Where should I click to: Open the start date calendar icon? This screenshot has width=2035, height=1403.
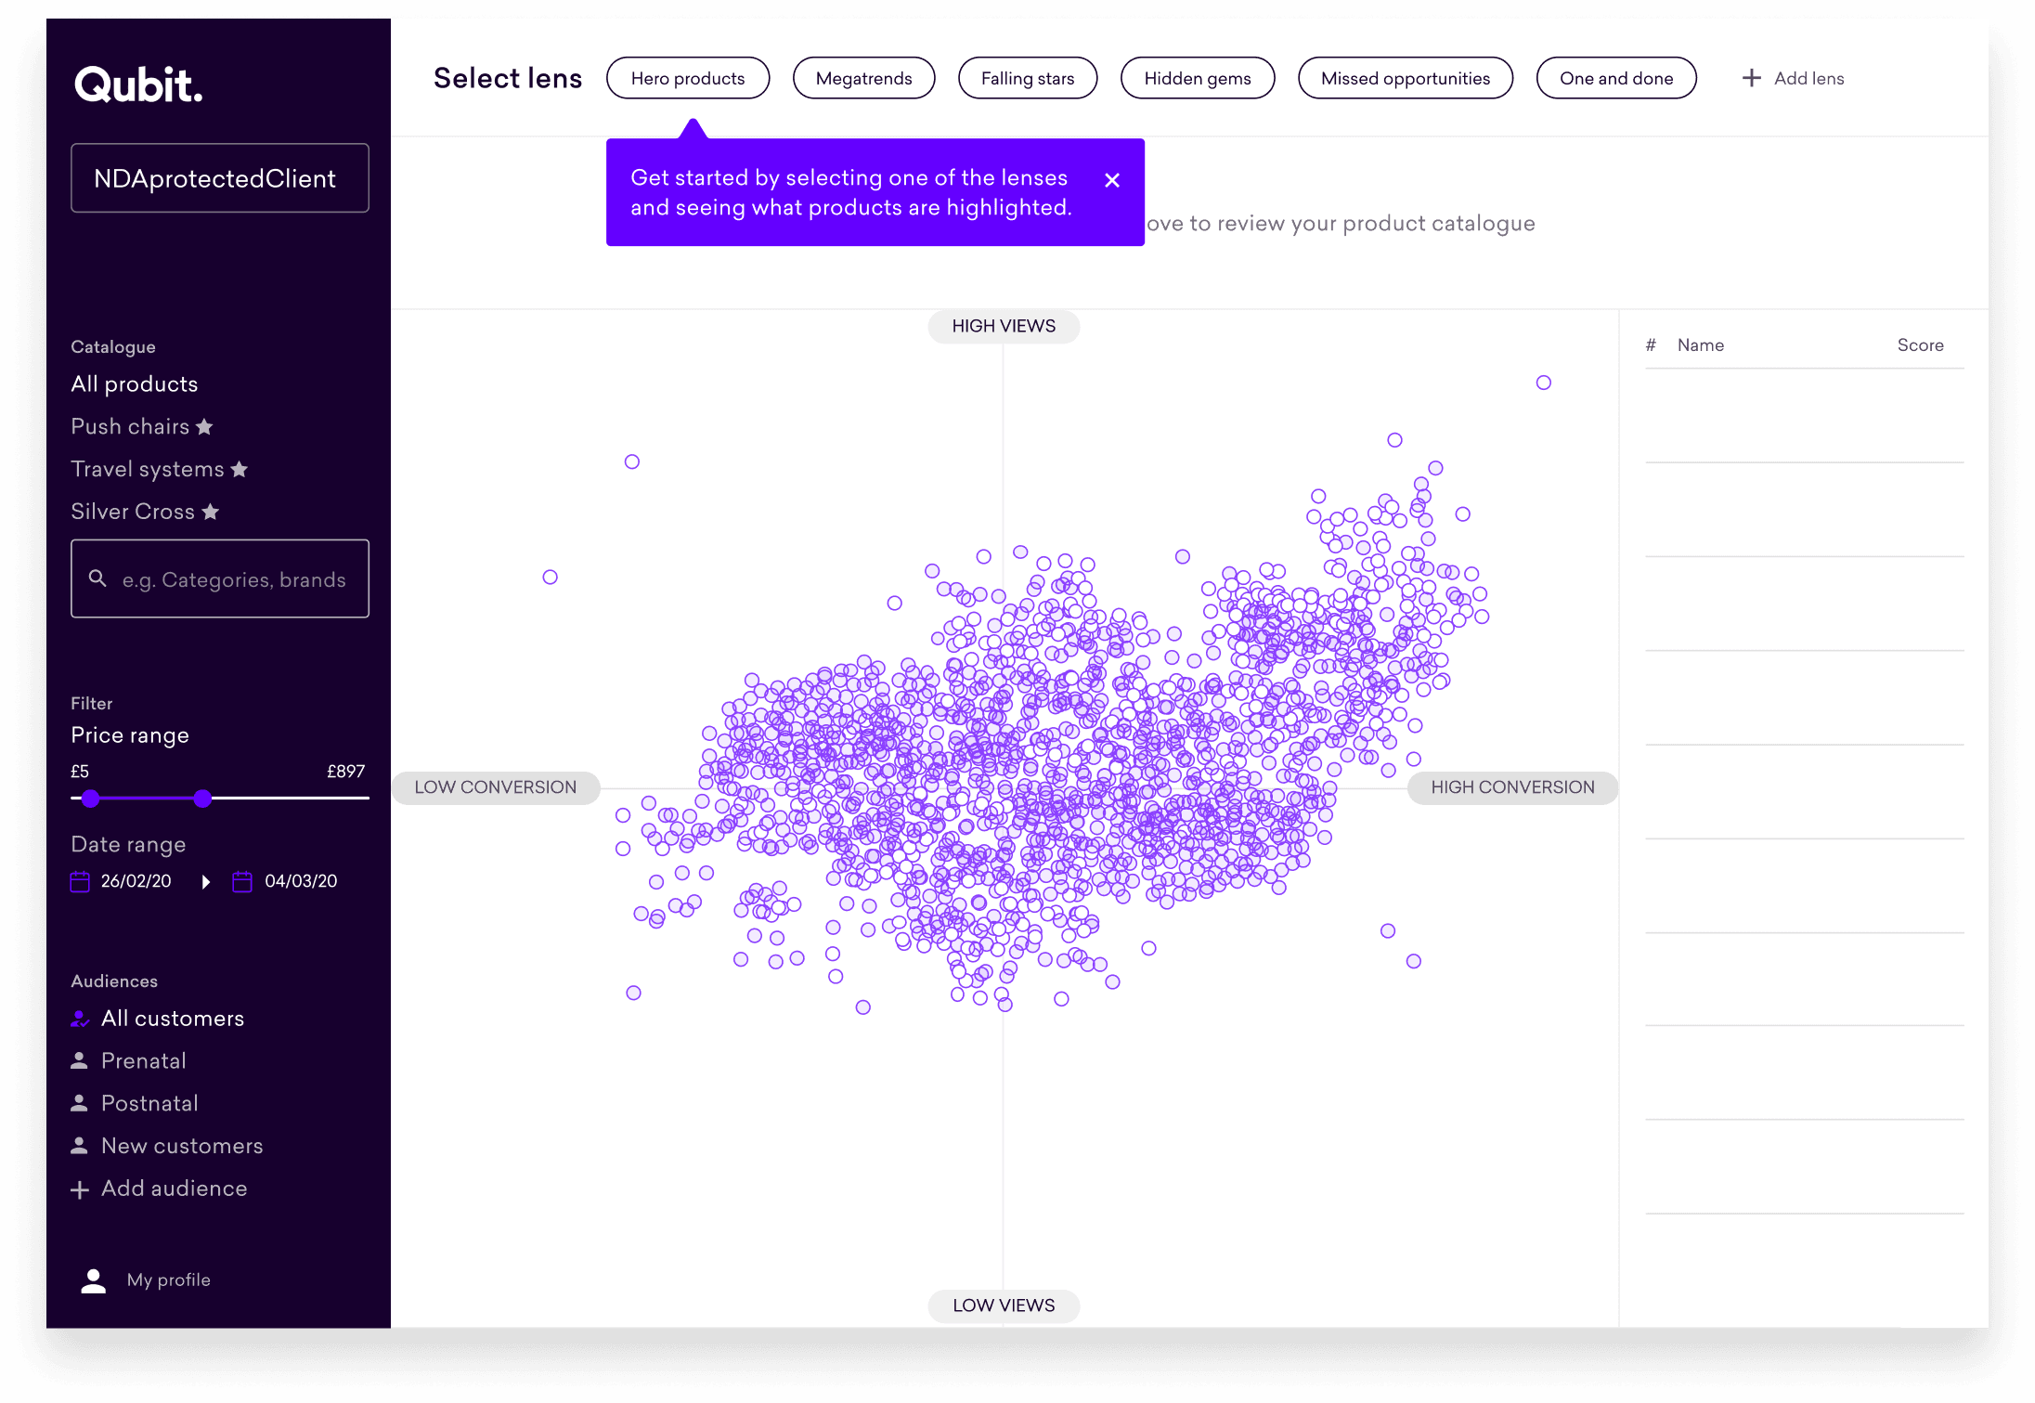81,881
